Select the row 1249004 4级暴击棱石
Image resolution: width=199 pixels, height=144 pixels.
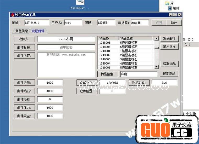(x=126, y=64)
